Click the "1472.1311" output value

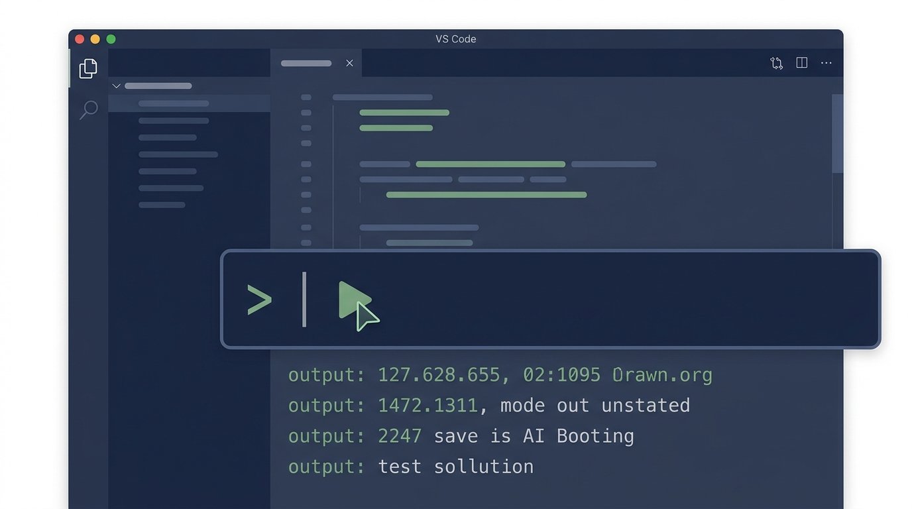tap(427, 406)
